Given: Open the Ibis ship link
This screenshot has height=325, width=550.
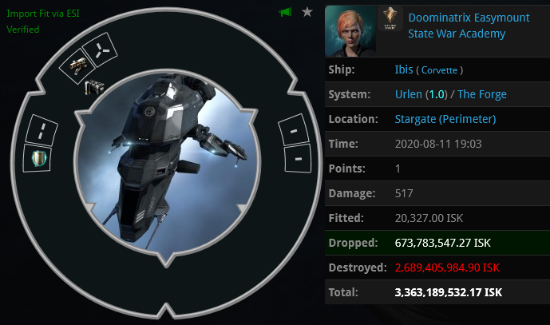Looking at the screenshot, I should [x=404, y=69].
